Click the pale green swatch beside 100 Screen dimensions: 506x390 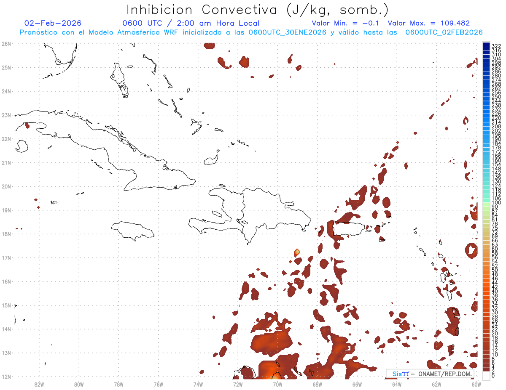point(487,204)
